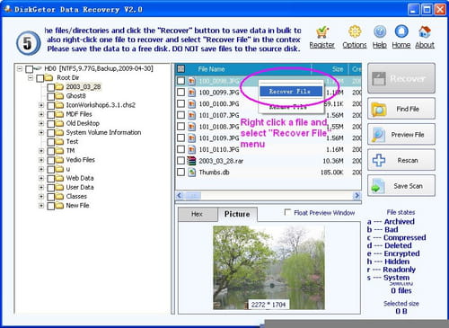The width and height of the screenshot is (449, 328).
Task: Tick the checkbox for 2003_03_28.rar
Action: (x=180, y=161)
